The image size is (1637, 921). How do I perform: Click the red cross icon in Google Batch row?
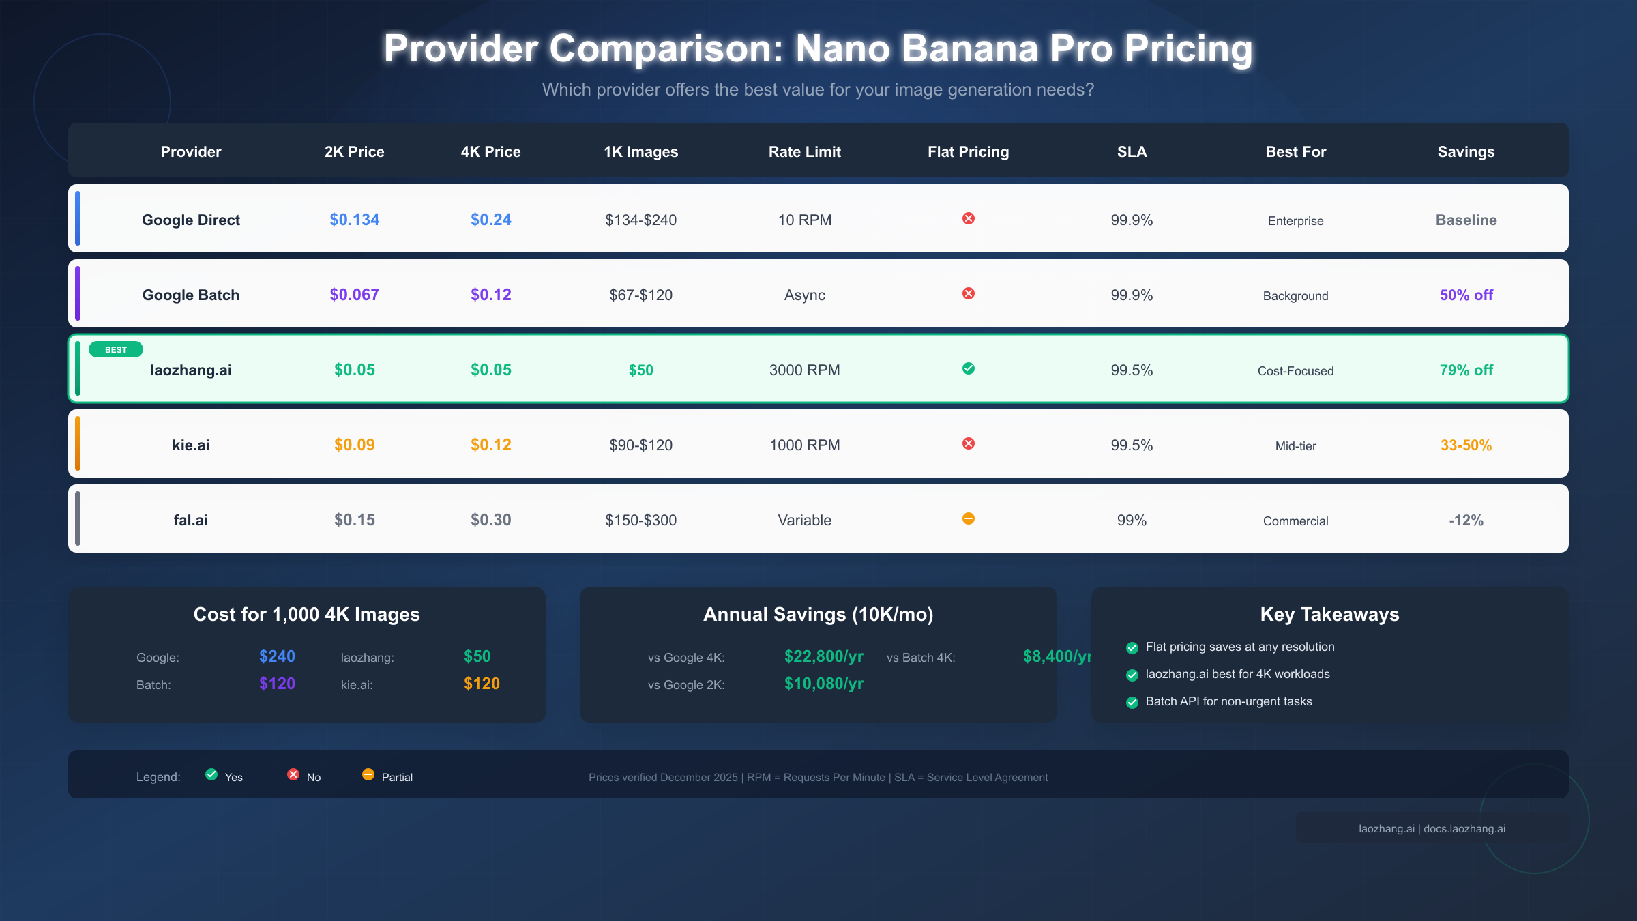[968, 294]
